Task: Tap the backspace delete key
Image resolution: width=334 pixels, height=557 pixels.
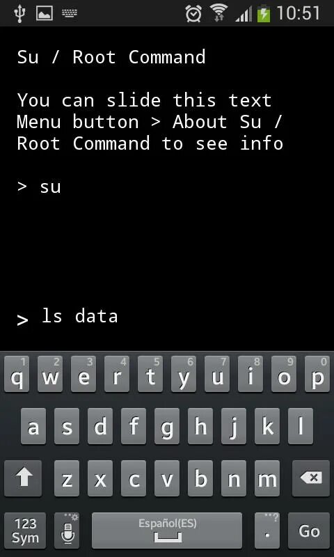Action: tap(311, 478)
